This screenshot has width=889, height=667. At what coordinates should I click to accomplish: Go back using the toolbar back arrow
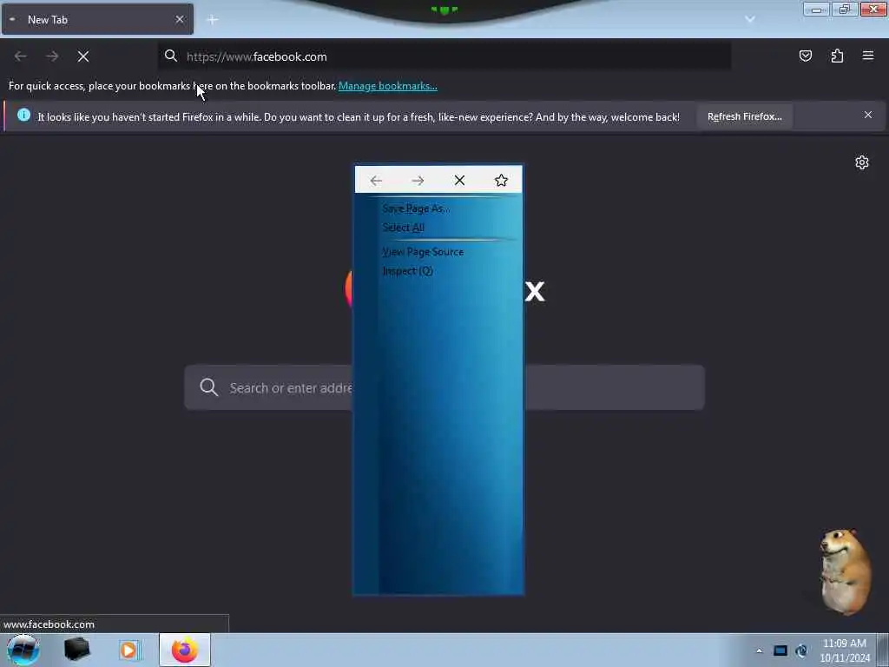tap(21, 56)
